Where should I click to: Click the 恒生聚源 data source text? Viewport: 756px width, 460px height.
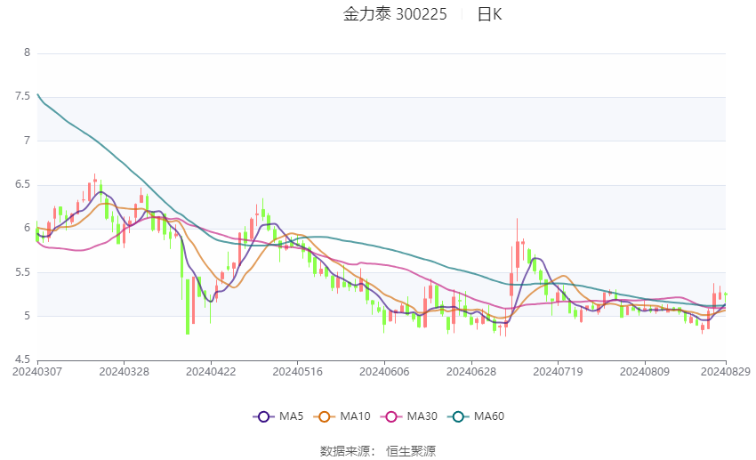411,451
